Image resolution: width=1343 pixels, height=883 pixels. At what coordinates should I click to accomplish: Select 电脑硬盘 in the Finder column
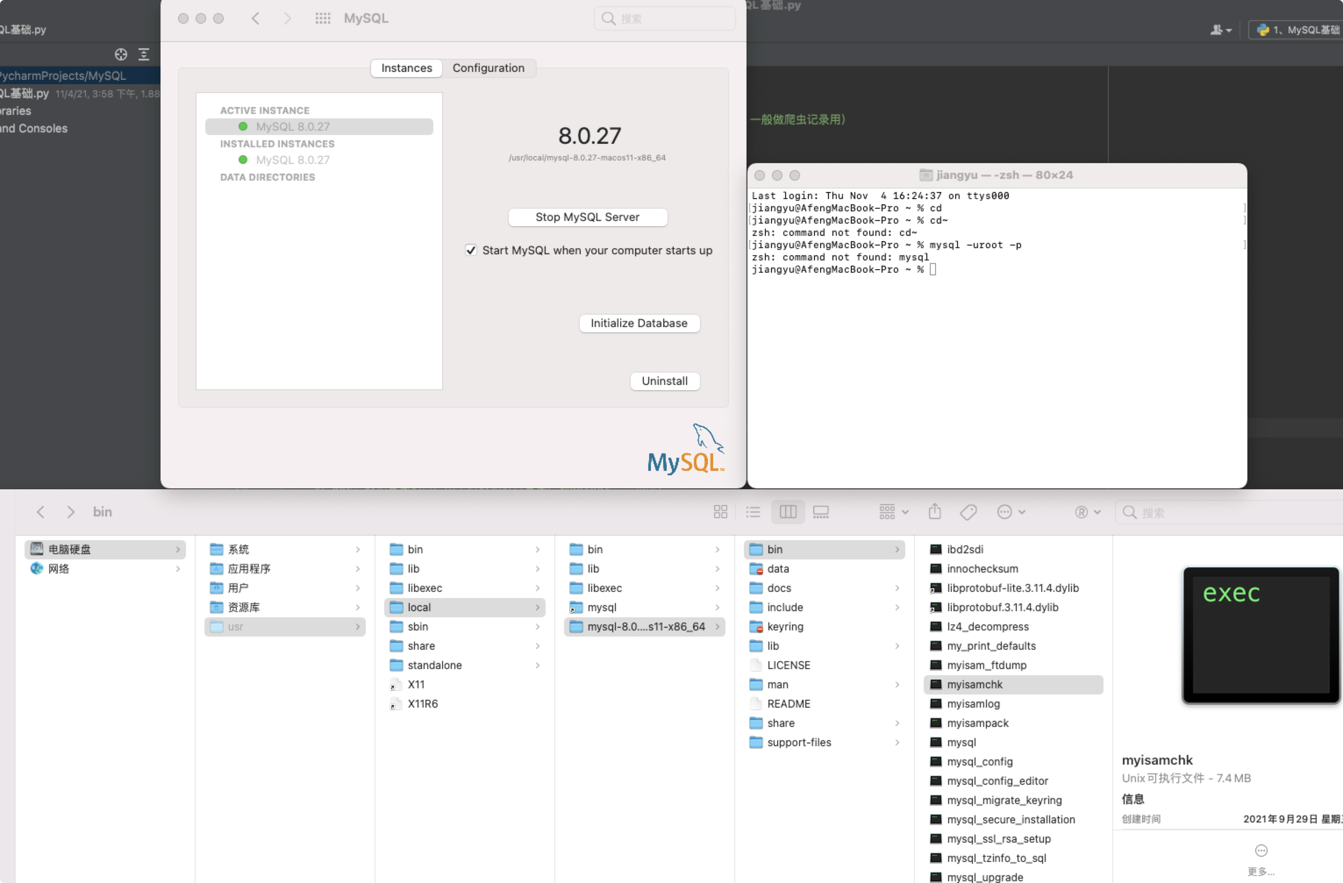point(106,549)
